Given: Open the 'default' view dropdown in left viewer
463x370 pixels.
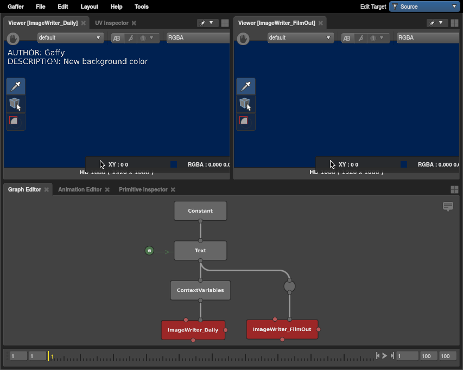Looking at the screenshot, I should (70, 38).
